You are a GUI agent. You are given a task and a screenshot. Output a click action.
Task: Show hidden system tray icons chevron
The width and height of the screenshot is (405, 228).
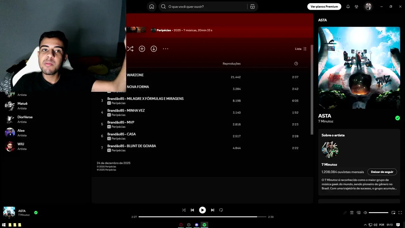pyautogui.click(x=365, y=225)
